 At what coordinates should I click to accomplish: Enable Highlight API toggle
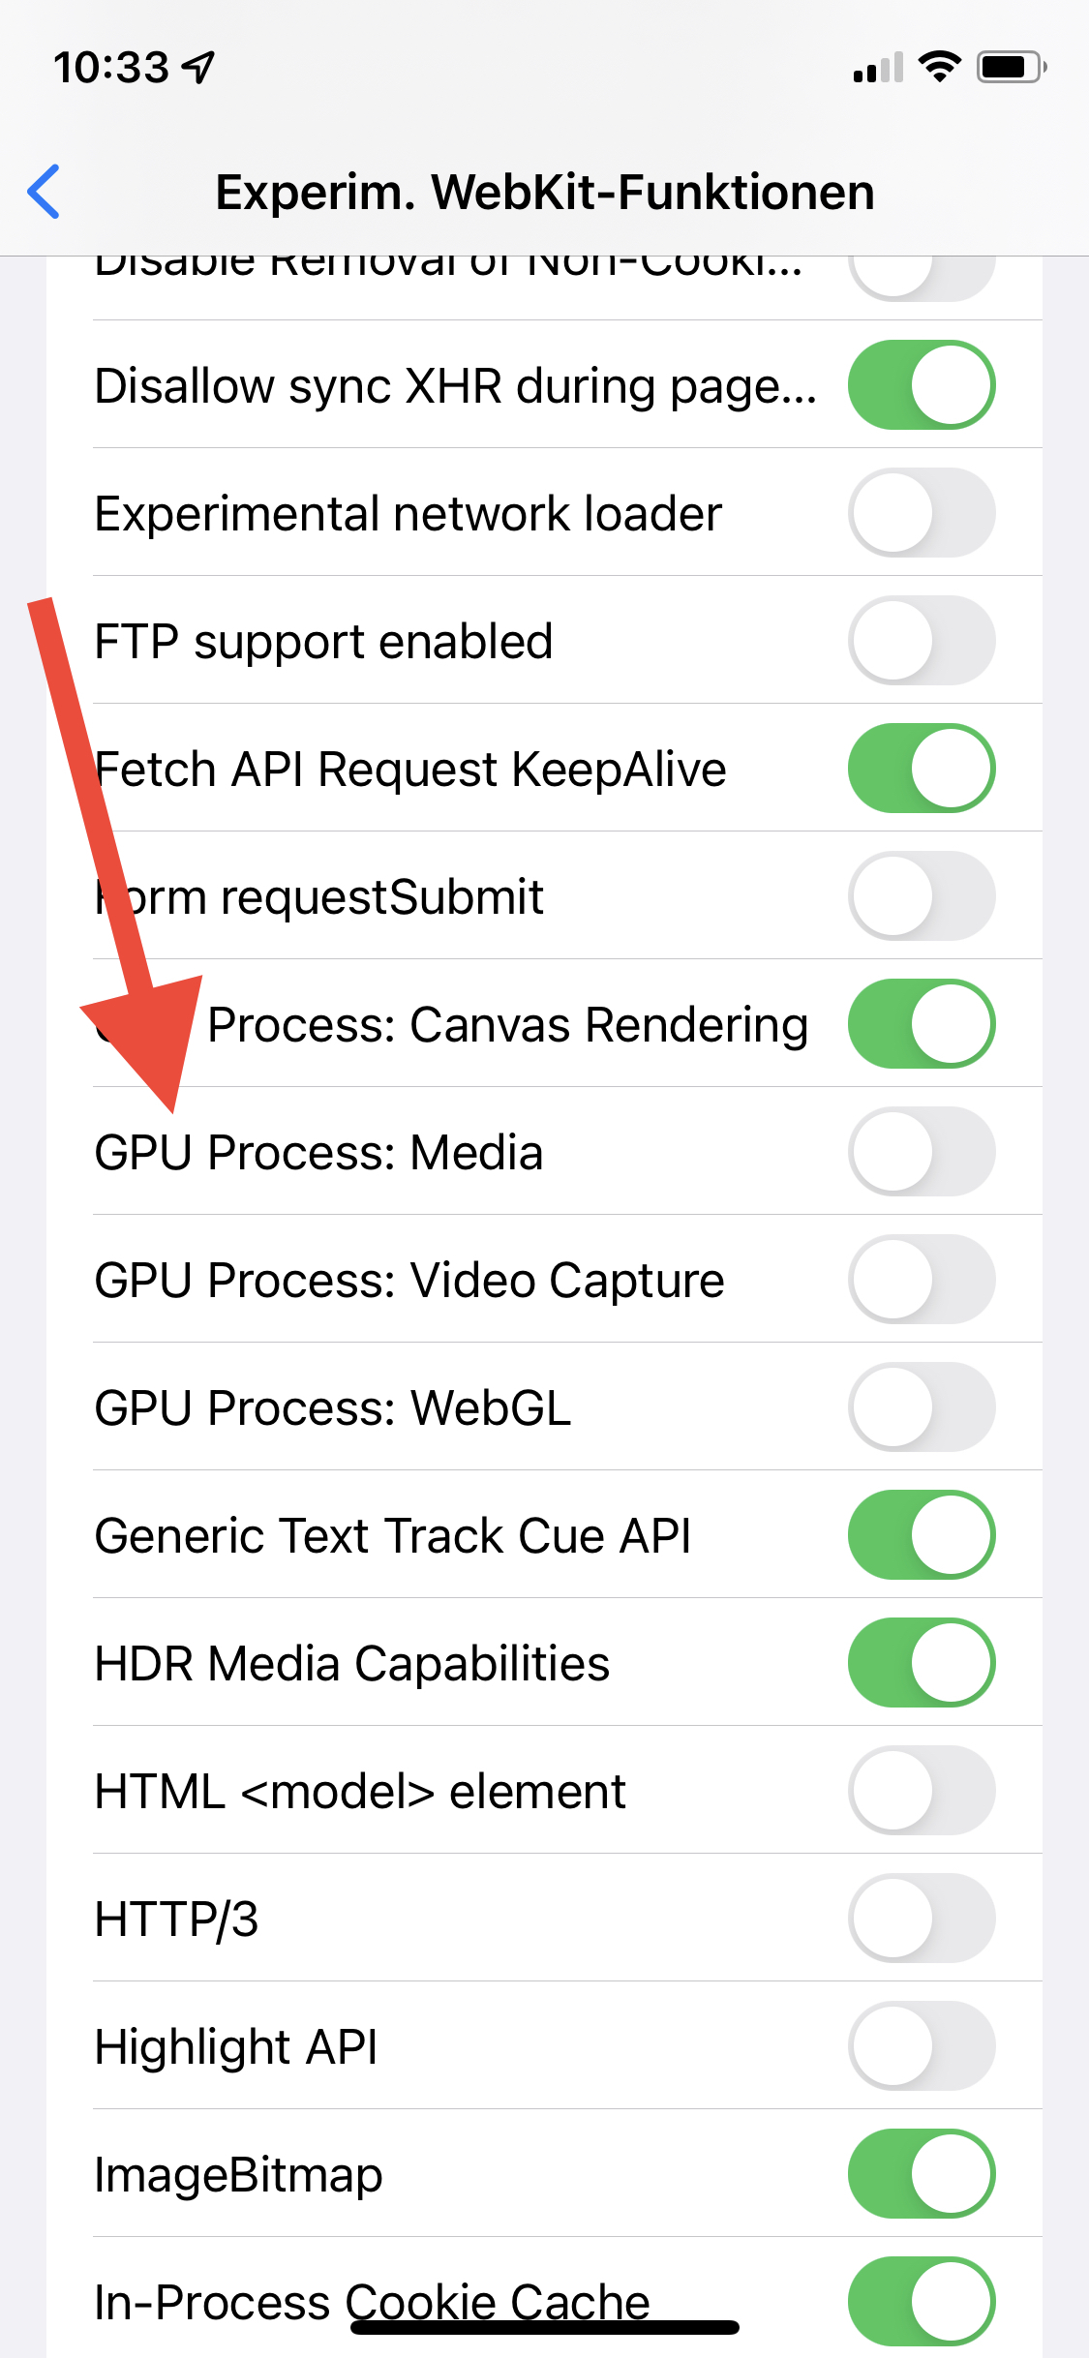(x=922, y=2046)
